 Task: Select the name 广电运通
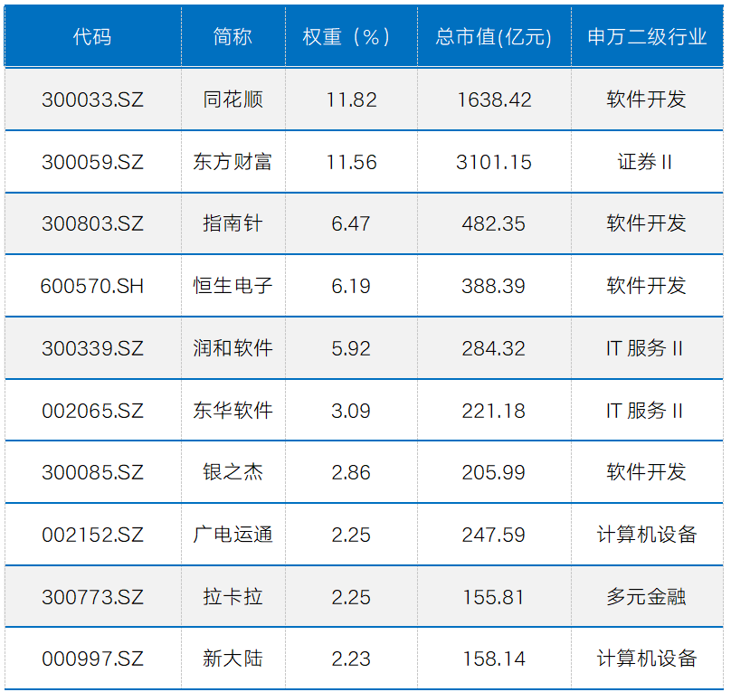[x=233, y=535]
